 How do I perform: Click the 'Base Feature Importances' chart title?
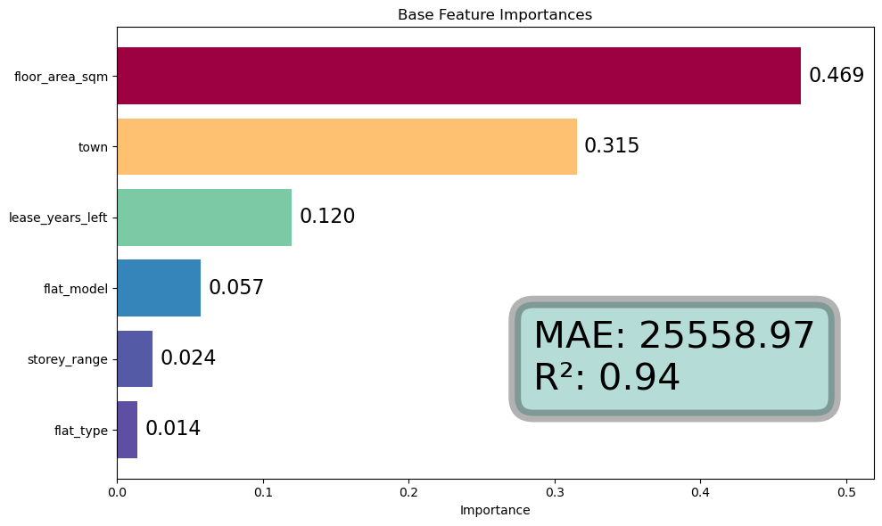click(x=495, y=15)
